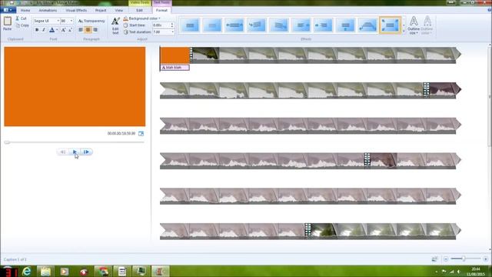Select the orange title clip in timeline
This screenshot has height=277, width=492.
(175, 55)
